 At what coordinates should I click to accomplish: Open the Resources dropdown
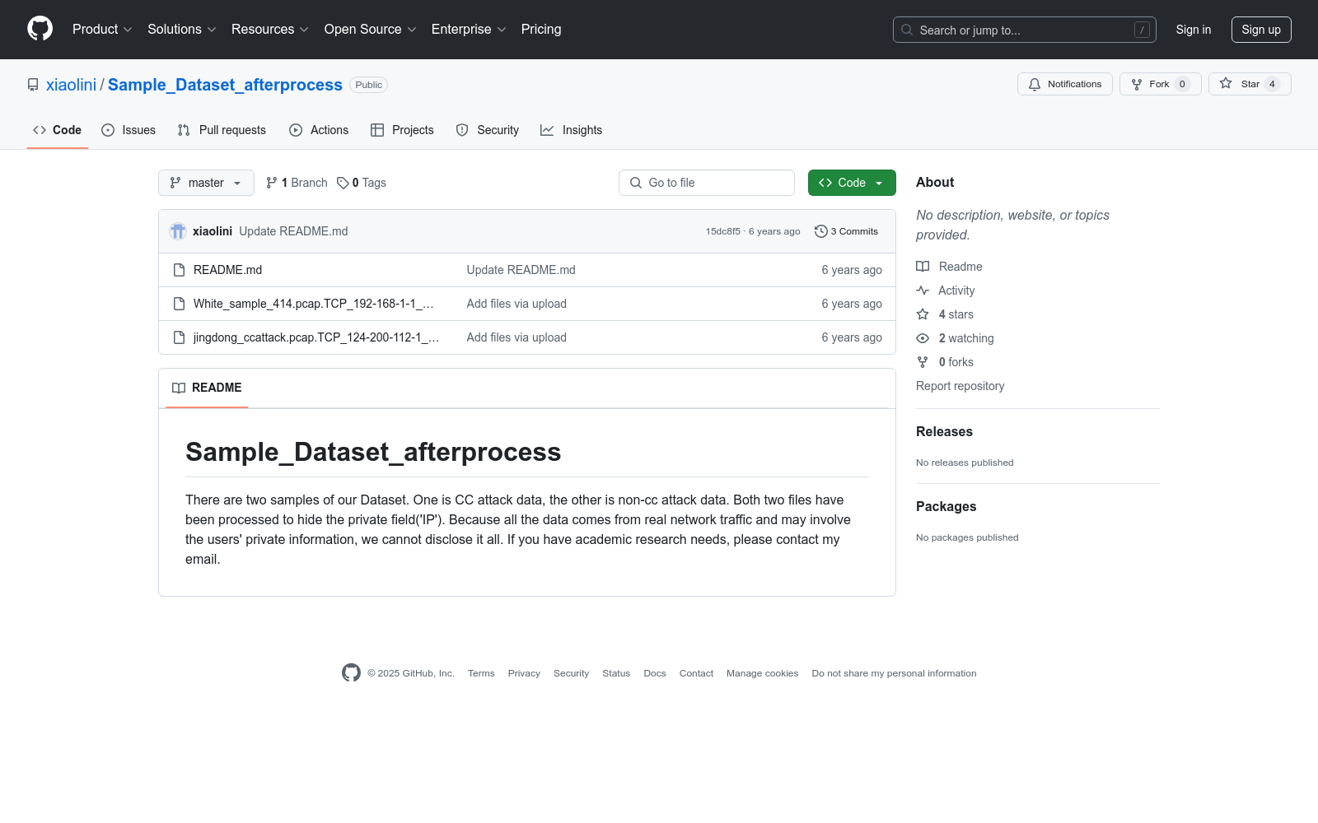270,30
